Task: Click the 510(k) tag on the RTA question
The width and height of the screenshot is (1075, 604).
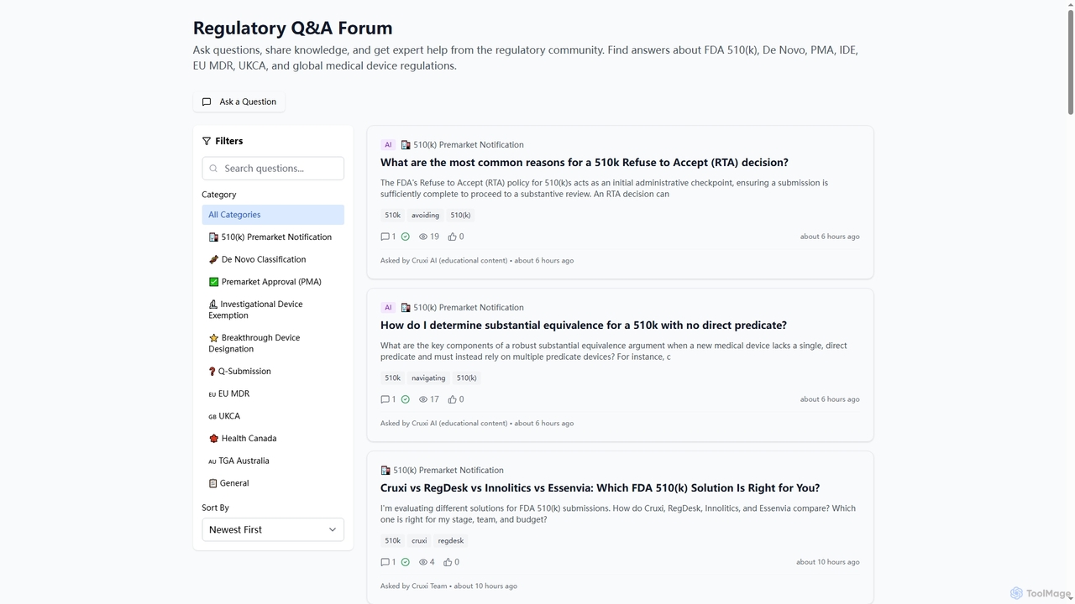Action: point(460,216)
